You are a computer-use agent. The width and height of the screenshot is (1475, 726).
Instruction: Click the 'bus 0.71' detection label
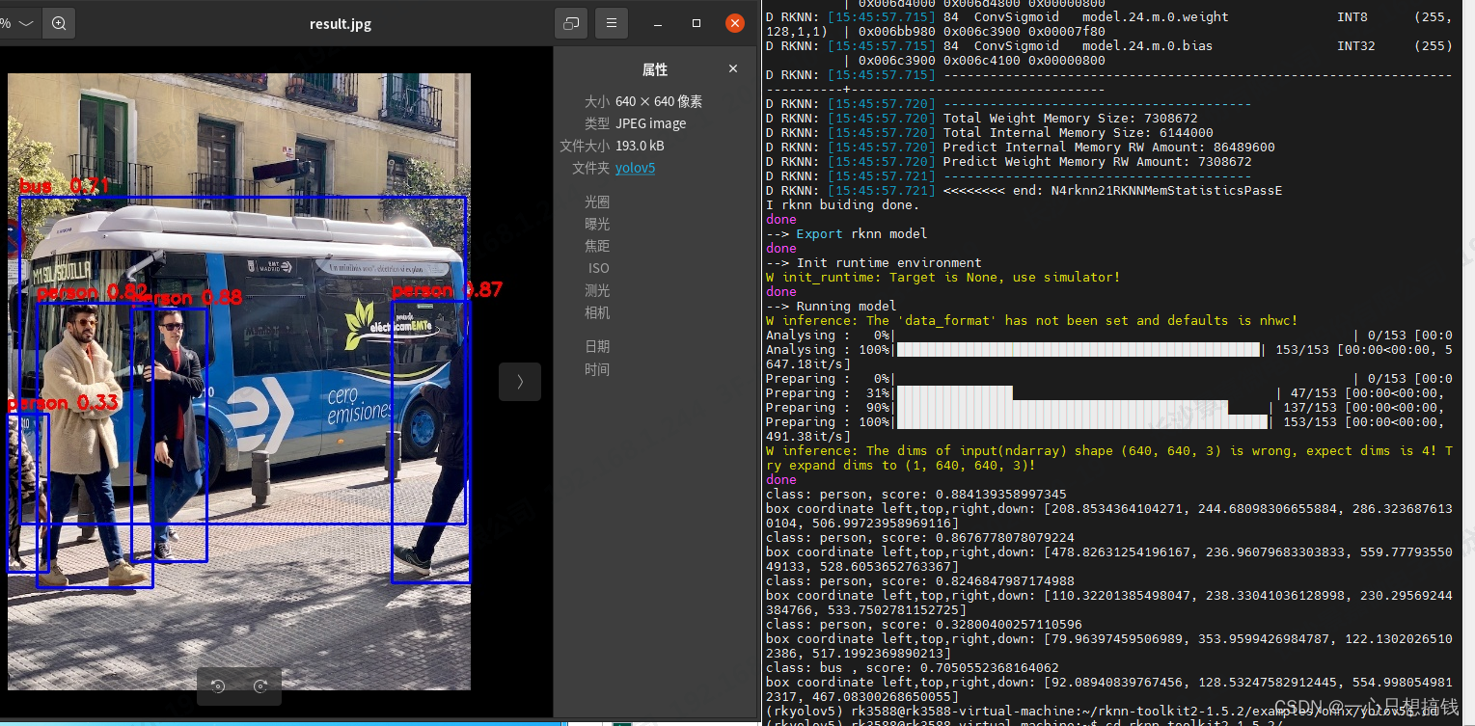pos(65,186)
